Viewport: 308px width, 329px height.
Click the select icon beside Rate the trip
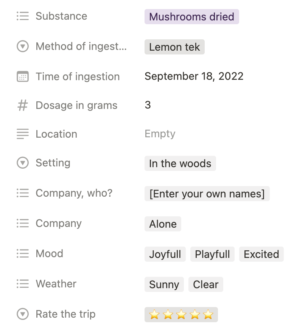pyautogui.click(x=23, y=314)
